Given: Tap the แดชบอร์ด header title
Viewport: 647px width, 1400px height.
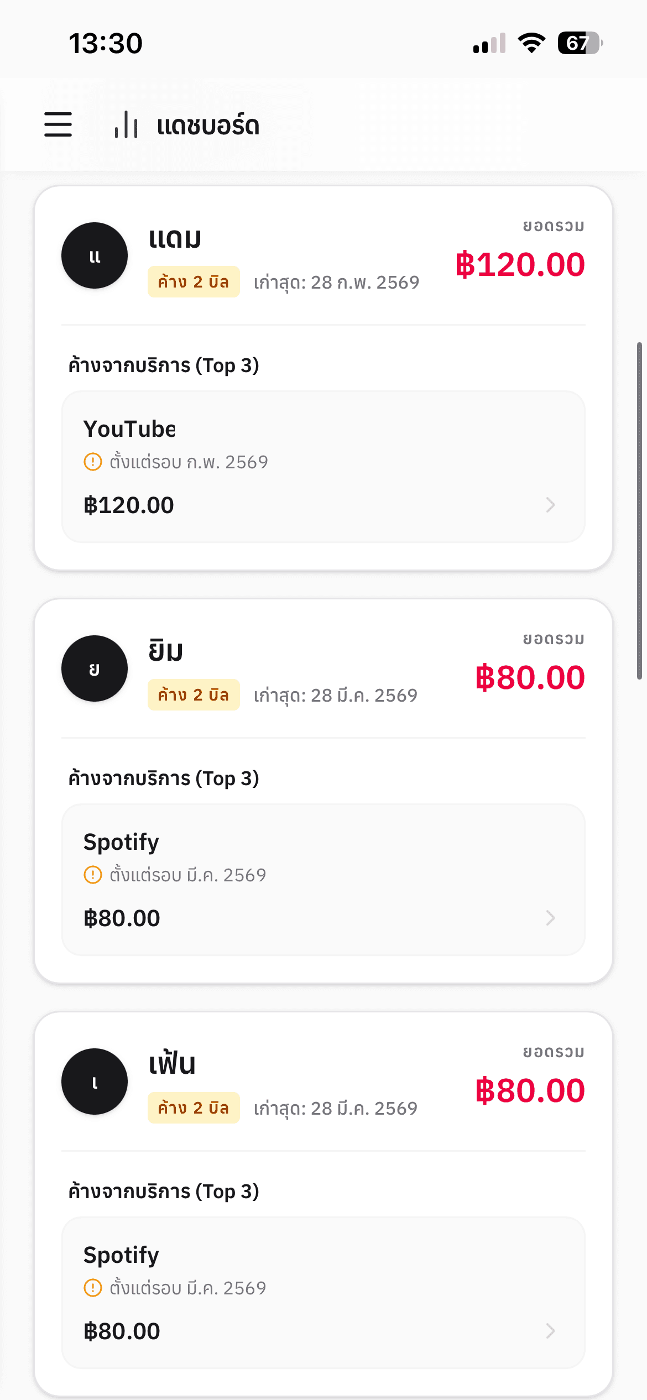Looking at the screenshot, I should 208,126.
